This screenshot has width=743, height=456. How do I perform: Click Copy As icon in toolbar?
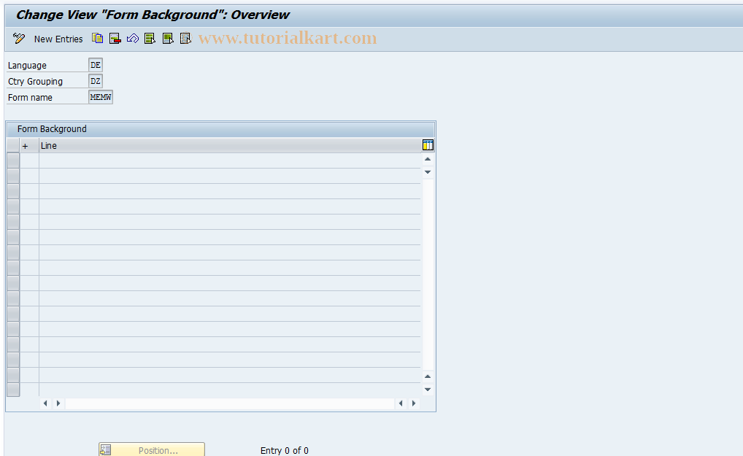pyautogui.click(x=97, y=39)
